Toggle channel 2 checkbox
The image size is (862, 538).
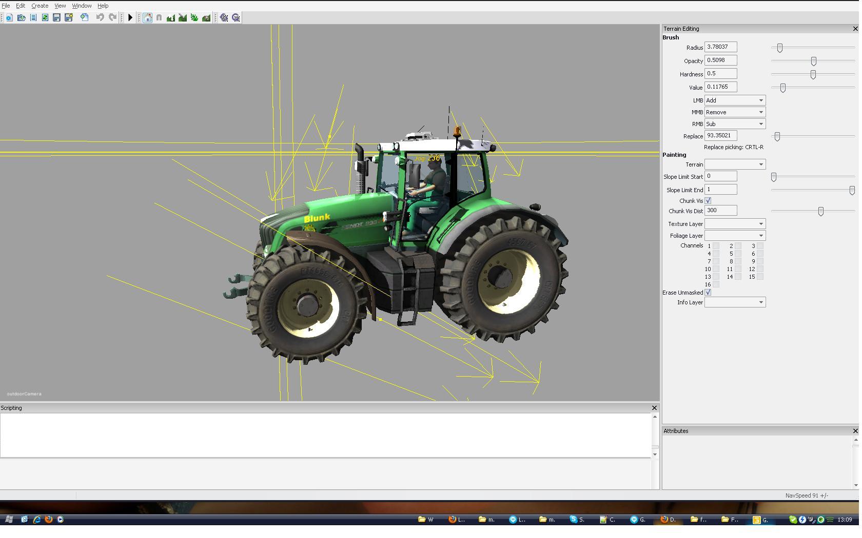[x=738, y=246]
